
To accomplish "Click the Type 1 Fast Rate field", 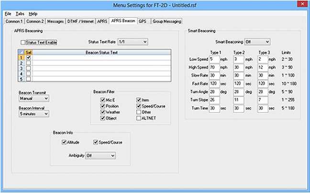I will pos(214,84).
